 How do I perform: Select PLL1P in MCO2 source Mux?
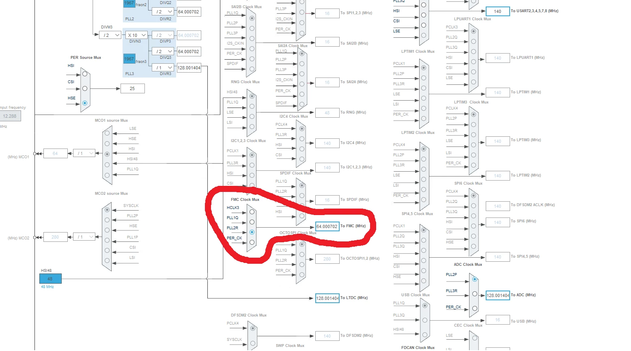click(107, 240)
